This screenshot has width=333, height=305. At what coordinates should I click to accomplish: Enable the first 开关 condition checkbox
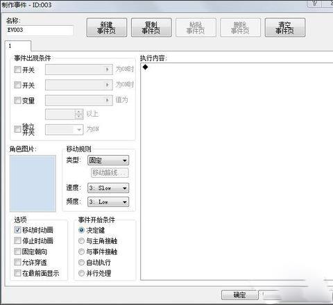17,69
